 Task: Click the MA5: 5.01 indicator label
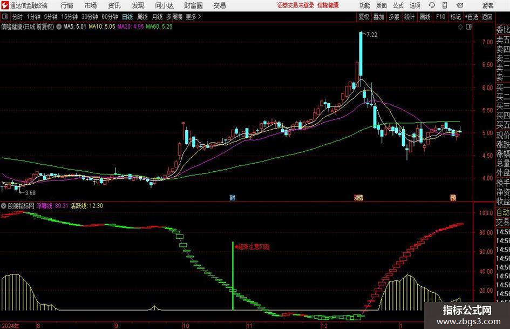click(x=74, y=26)
